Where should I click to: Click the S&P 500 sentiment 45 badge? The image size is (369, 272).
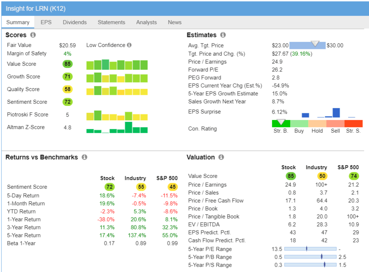[173, 187]
